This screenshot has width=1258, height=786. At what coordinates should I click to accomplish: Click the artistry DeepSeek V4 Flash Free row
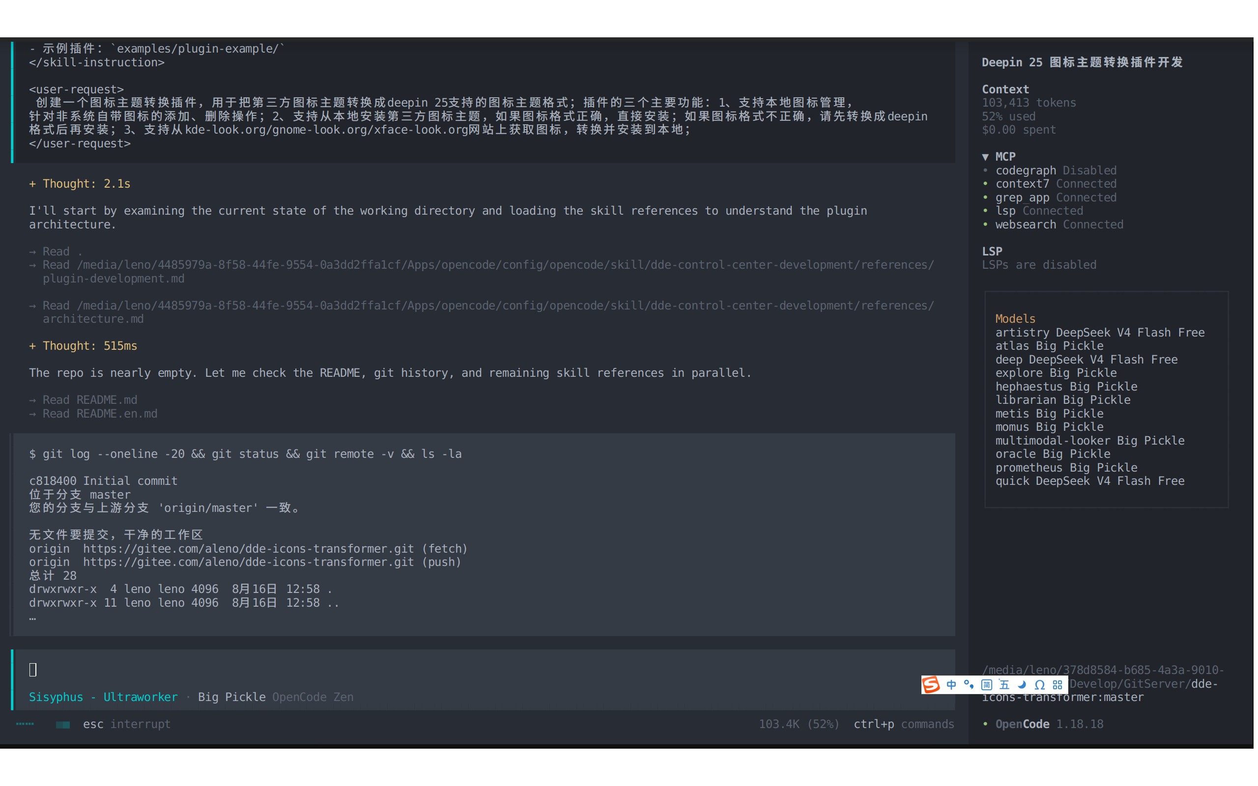tap(1099, 333)
